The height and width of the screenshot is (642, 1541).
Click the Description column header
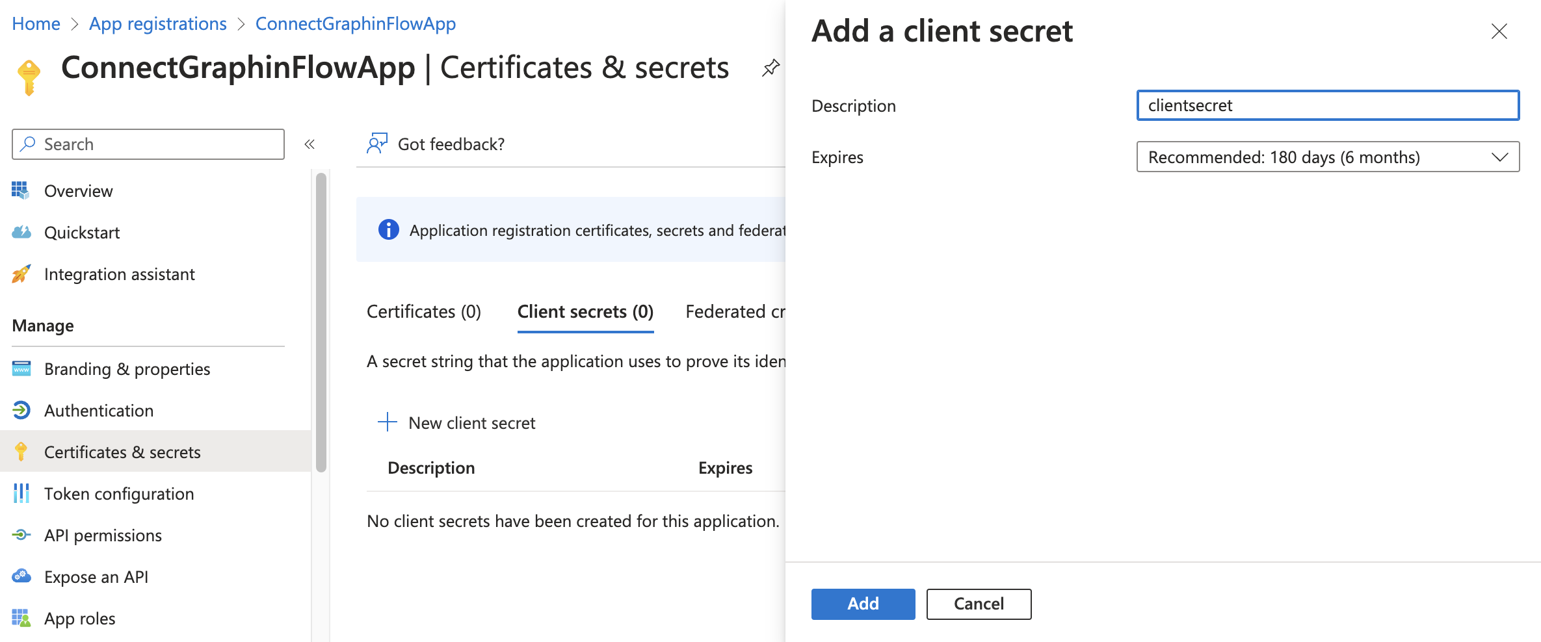tap(431, 468)
